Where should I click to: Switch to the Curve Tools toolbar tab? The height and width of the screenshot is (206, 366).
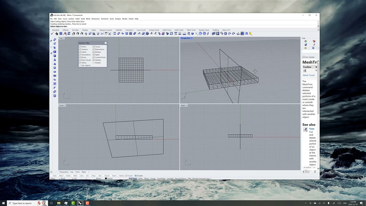(141, 30)
